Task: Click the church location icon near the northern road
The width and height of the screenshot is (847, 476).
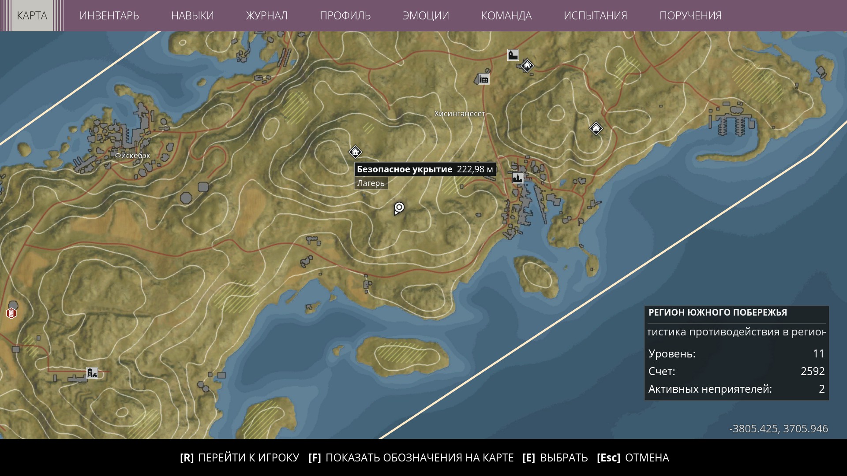Action: (x=513, y=55)
